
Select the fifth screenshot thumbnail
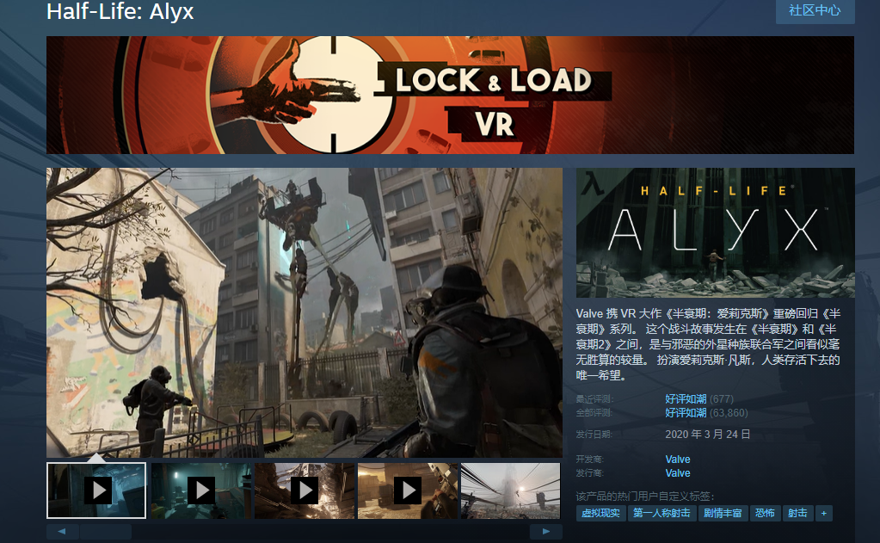(x=510, y=491)
